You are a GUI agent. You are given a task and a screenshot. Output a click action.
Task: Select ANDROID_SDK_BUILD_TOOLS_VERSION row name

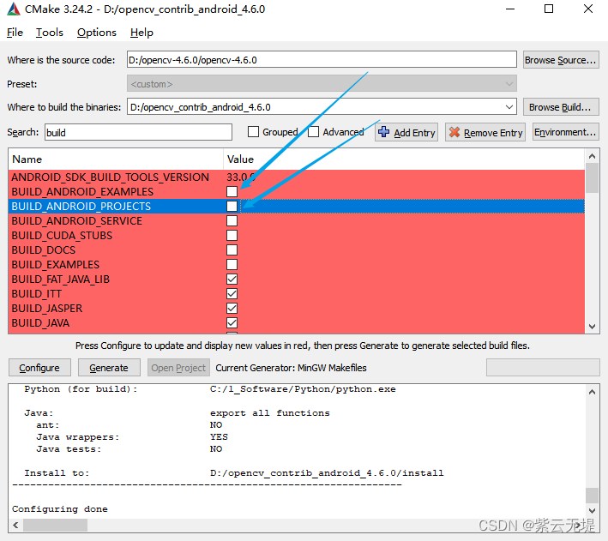tap(110, 177)
